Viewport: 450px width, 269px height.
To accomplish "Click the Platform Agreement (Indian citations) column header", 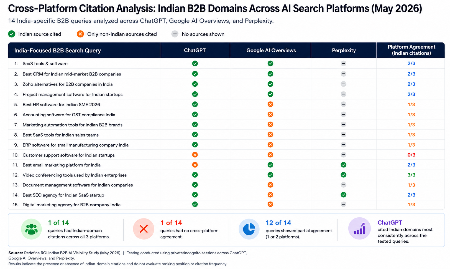I will pos(411,50).
